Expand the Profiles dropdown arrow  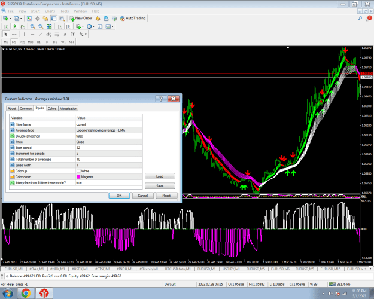point(21,19)
